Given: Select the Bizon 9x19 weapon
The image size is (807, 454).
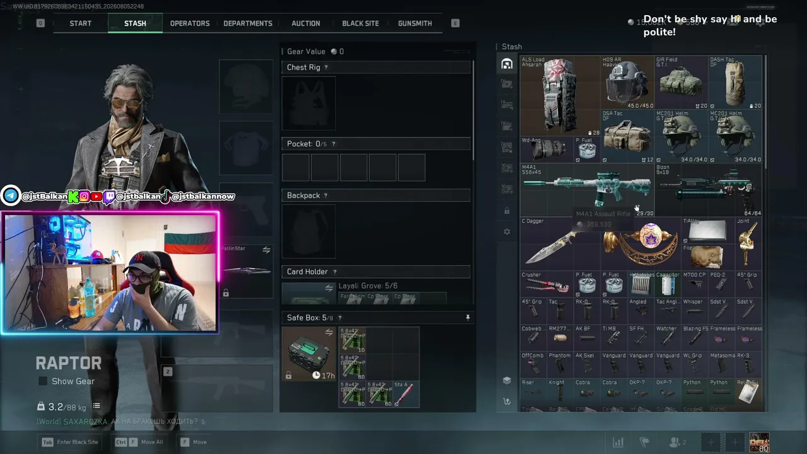Looking at the screenshot, I should (x=708, y=190).
